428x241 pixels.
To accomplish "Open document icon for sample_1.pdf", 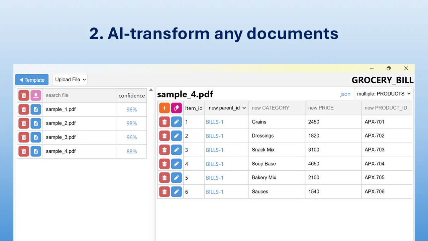I will (x=36, y=109).
